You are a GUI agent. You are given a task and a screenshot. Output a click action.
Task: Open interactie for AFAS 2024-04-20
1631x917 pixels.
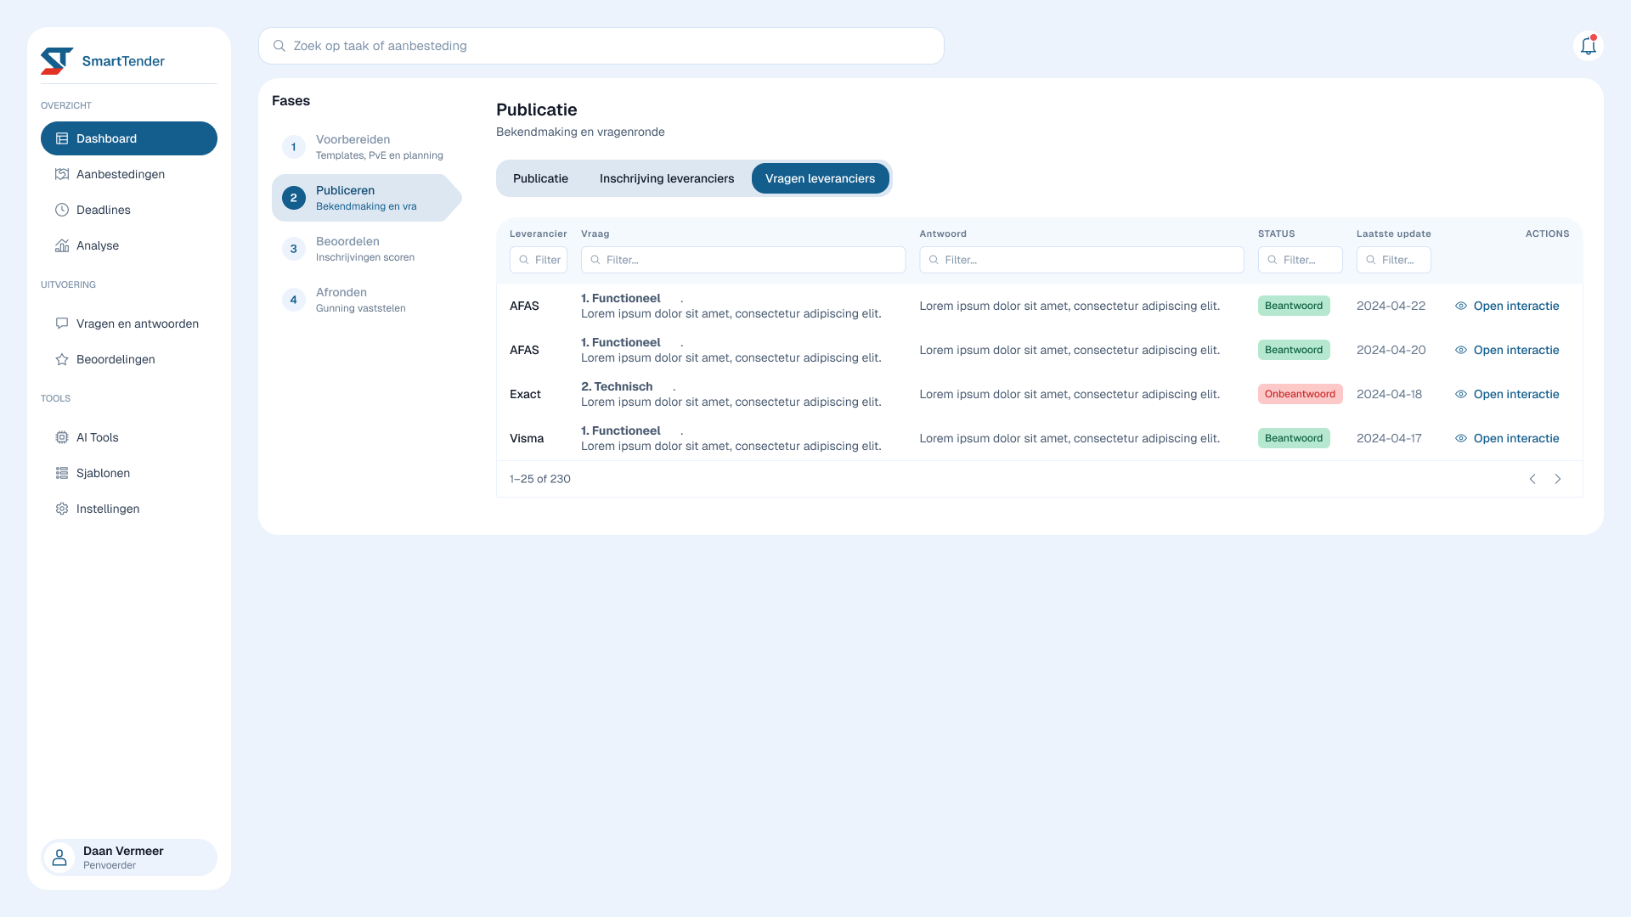(1507, 350)
